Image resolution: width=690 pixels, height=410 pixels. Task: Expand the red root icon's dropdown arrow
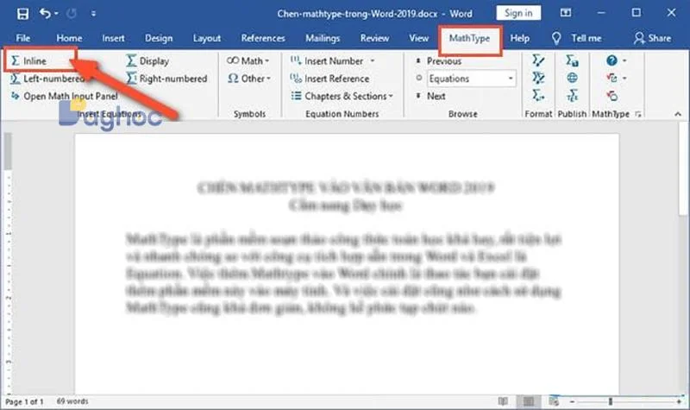coord(624,79)
